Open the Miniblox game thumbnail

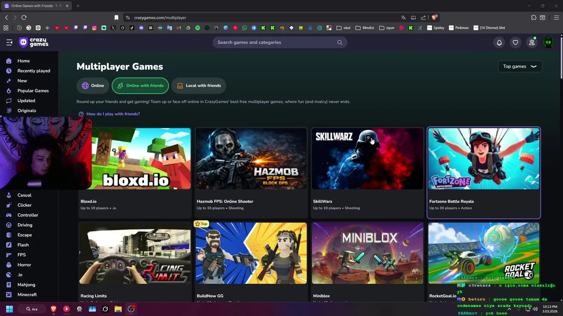click(367, 253)
